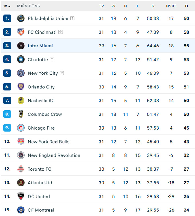195x216 pixels.
Task: Open the Toronto FC team link
Action: click(x=40, y=169)
